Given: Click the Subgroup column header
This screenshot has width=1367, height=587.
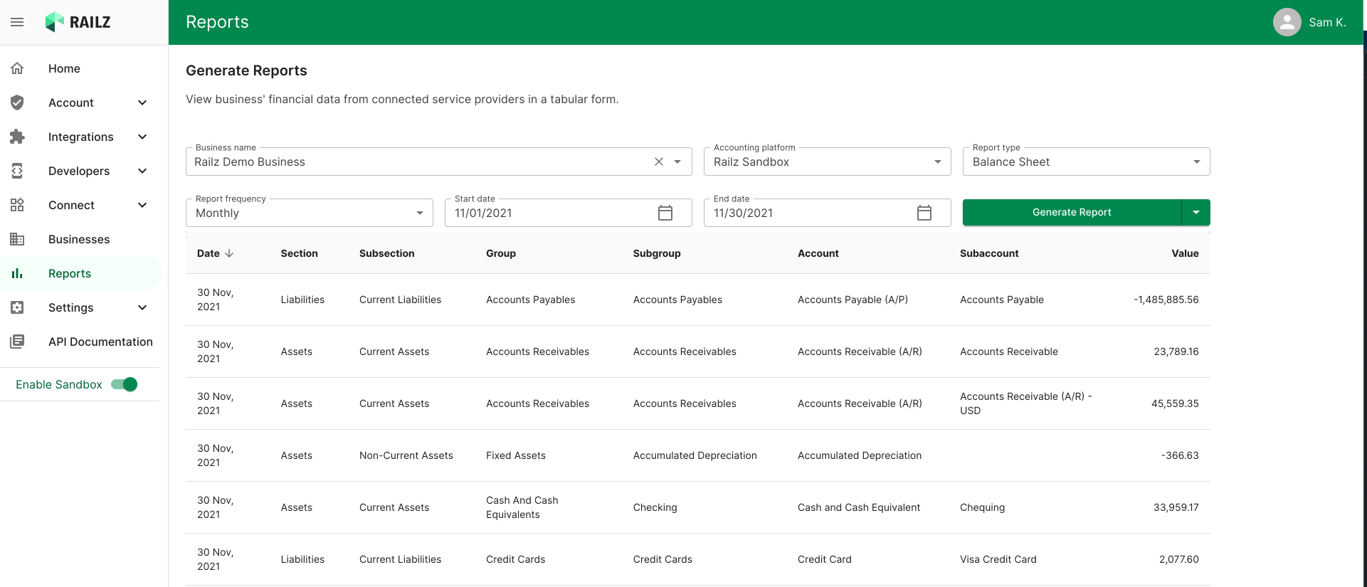Looking at the screenshot, I should click(x=657, y=253).
